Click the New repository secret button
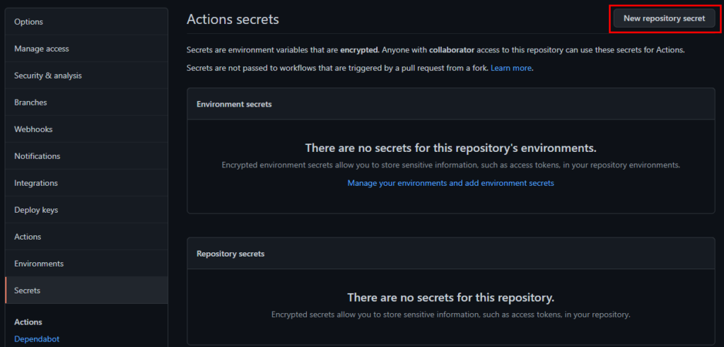Viewport: 724px width, 347px height. click(664, 19)
